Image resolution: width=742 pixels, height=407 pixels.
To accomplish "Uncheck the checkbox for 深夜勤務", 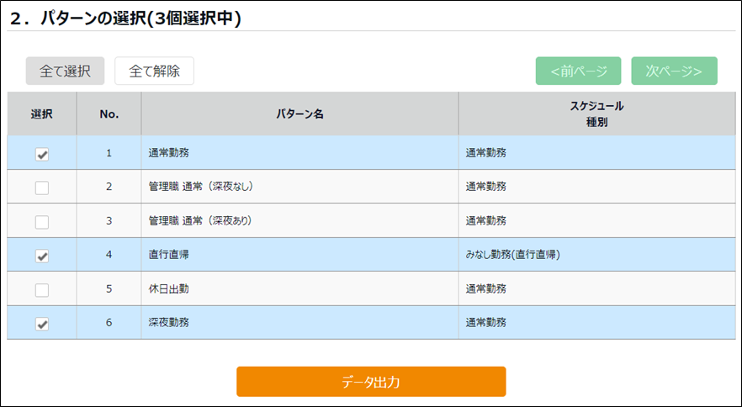I will pos(42,325).
